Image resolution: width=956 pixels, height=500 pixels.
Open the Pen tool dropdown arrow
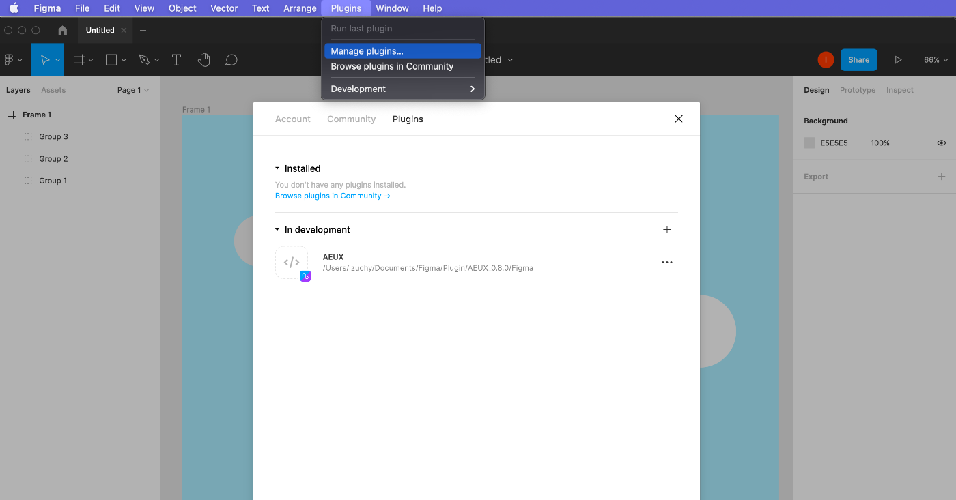click(x=156, y=60)
